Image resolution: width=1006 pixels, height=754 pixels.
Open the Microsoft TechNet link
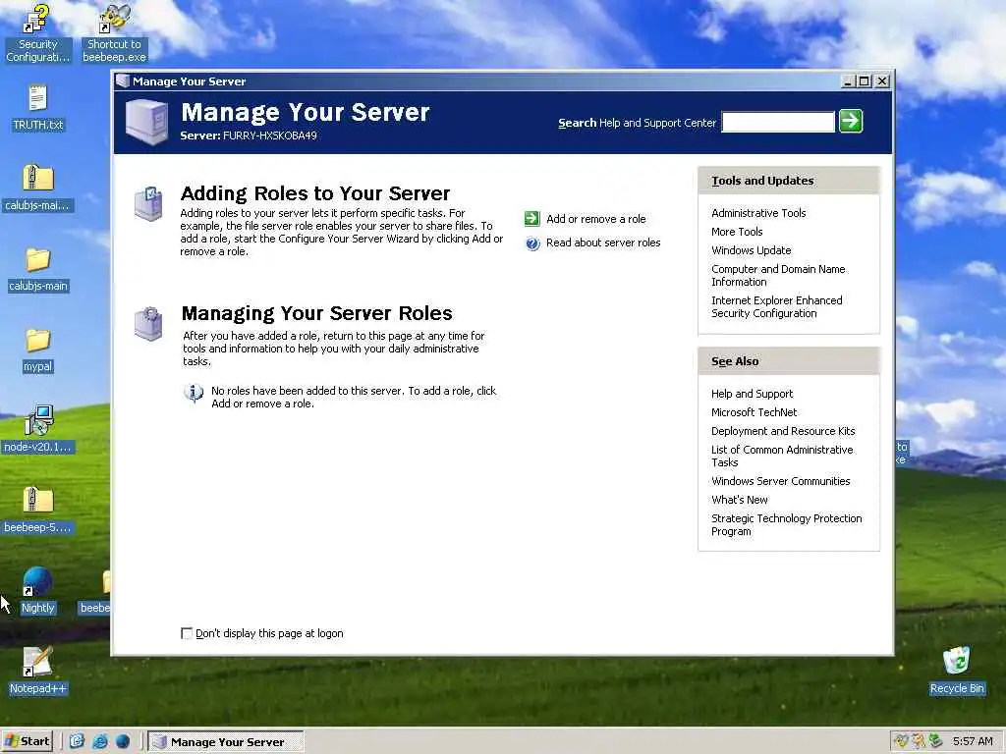754,412
